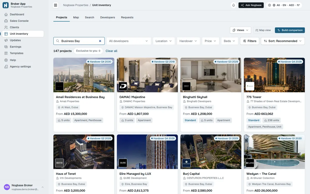Open the Requests tab
Viewport: 310px width, 194px height.
(127, 17)
